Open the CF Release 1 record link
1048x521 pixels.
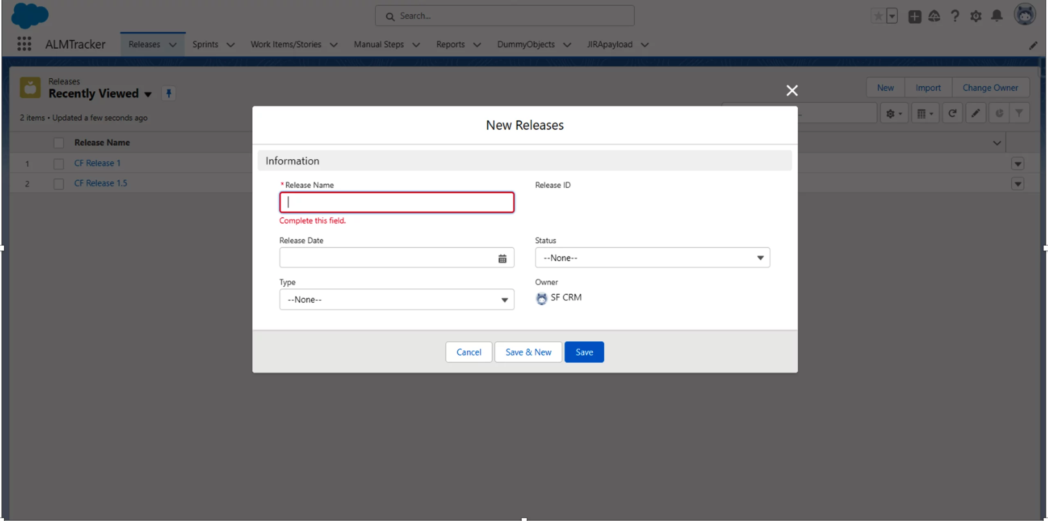coord(97,163)
